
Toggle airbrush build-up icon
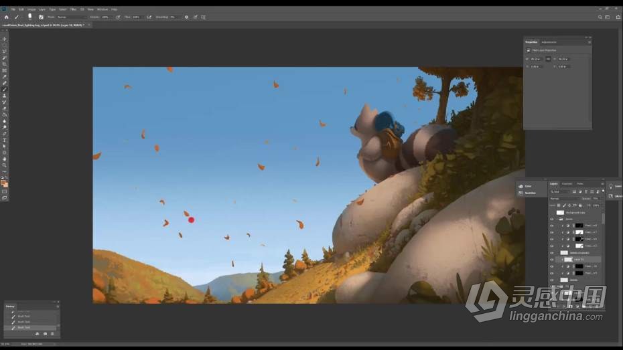coord(149,17)
